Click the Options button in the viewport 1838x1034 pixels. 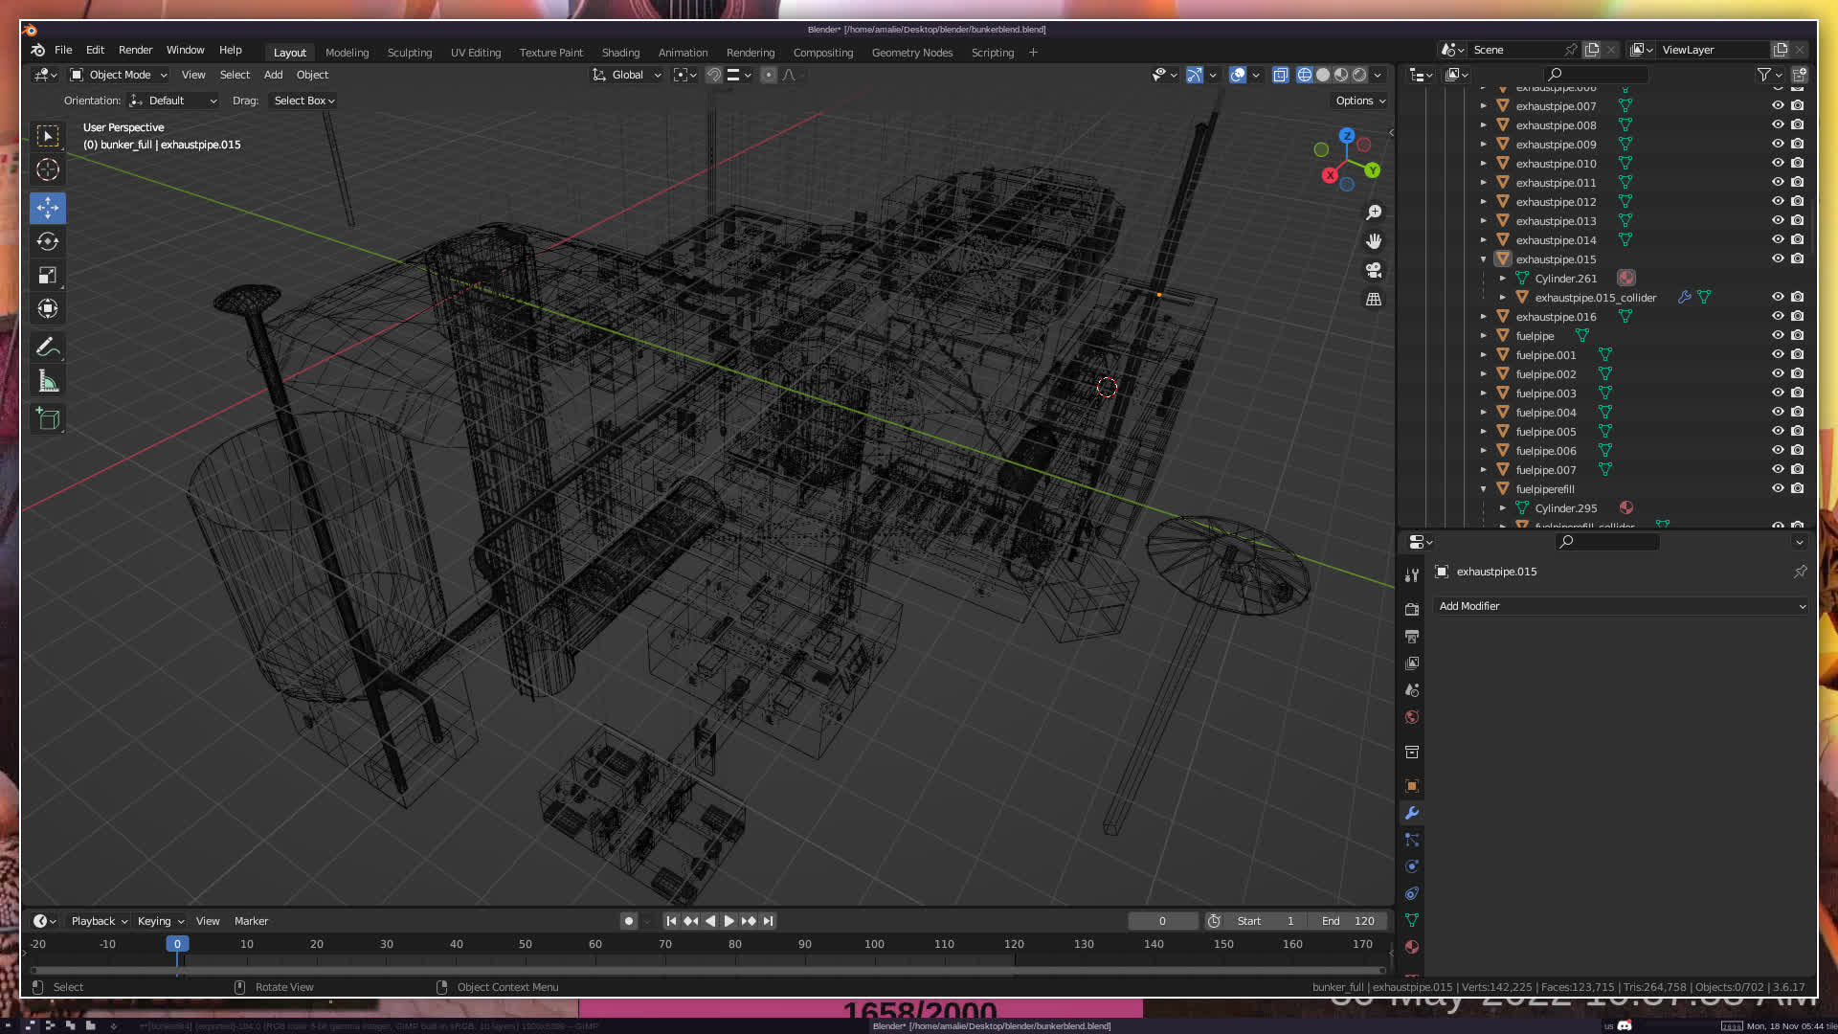[1360, 101]
